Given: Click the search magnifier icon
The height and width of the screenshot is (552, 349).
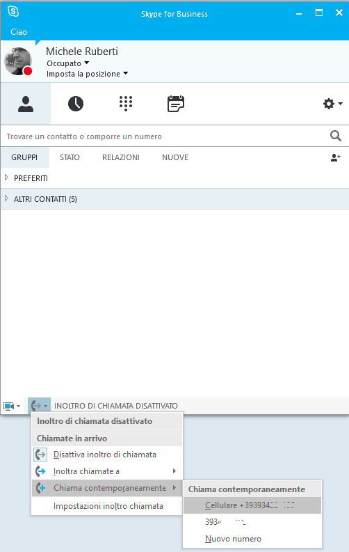Looking at the screenshot, I should tap(336, 136).
